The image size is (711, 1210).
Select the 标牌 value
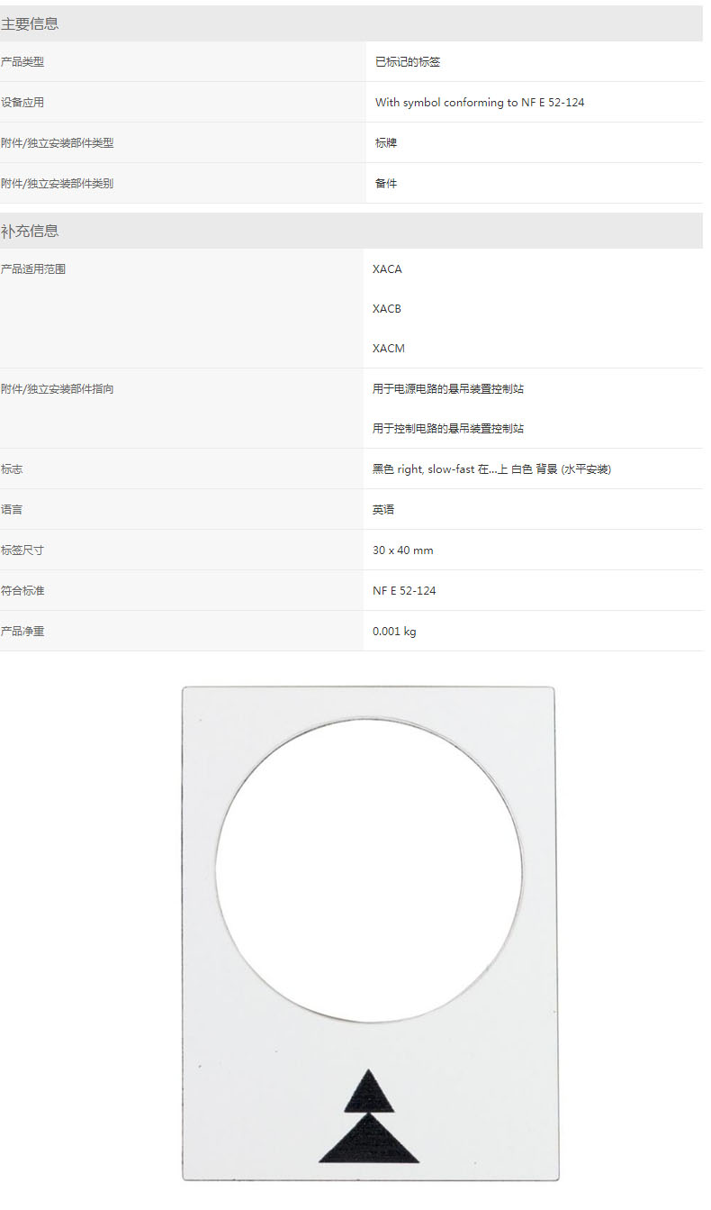click(x=386, y=143)
